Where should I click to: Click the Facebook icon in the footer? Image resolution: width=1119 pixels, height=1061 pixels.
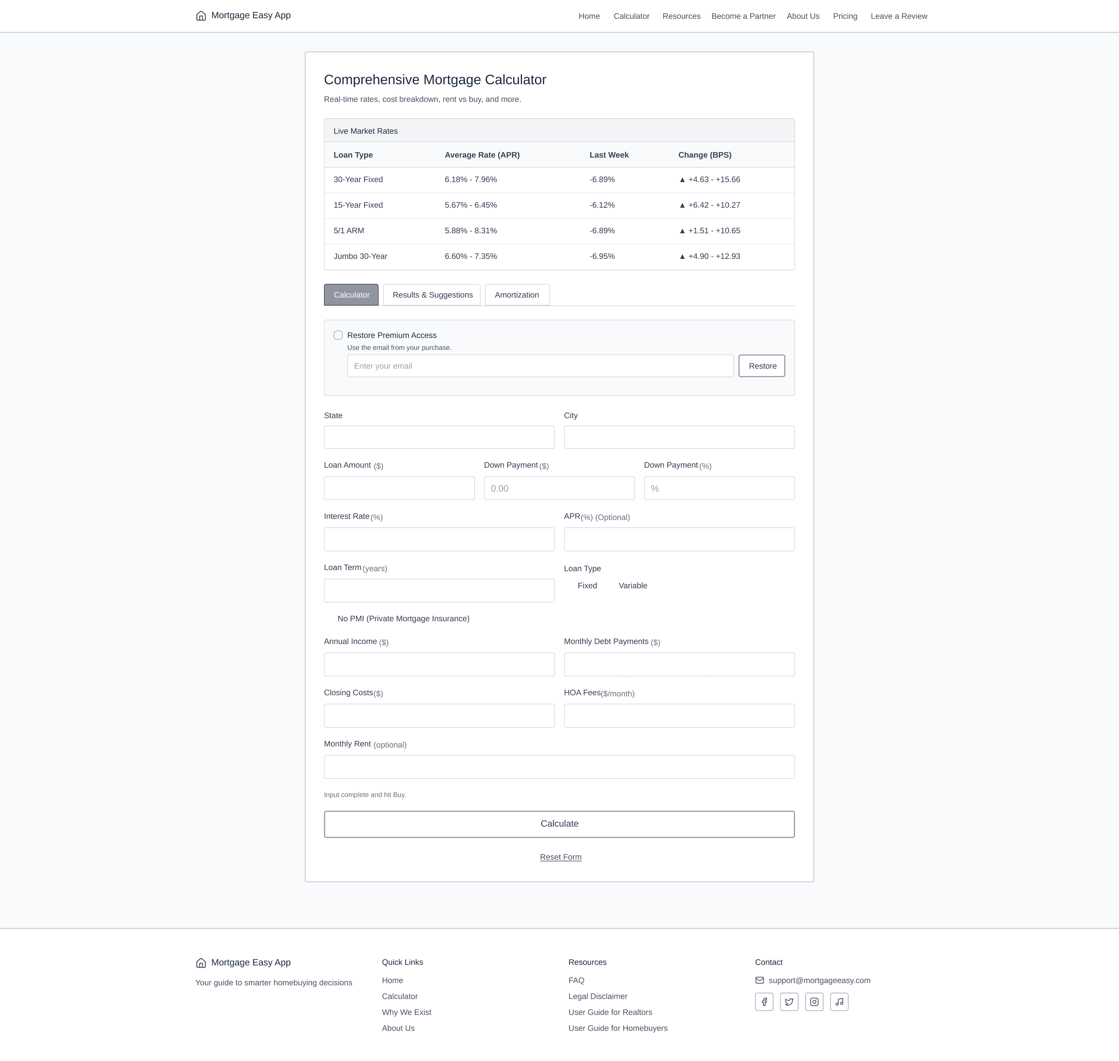point(764,1002)
